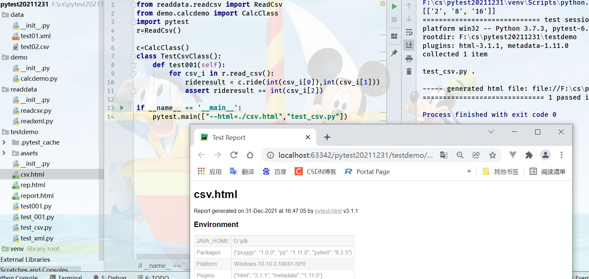Select test01.xml in the project tree
Viewport: 589px width, 279px height.
(x=36, y=36)
